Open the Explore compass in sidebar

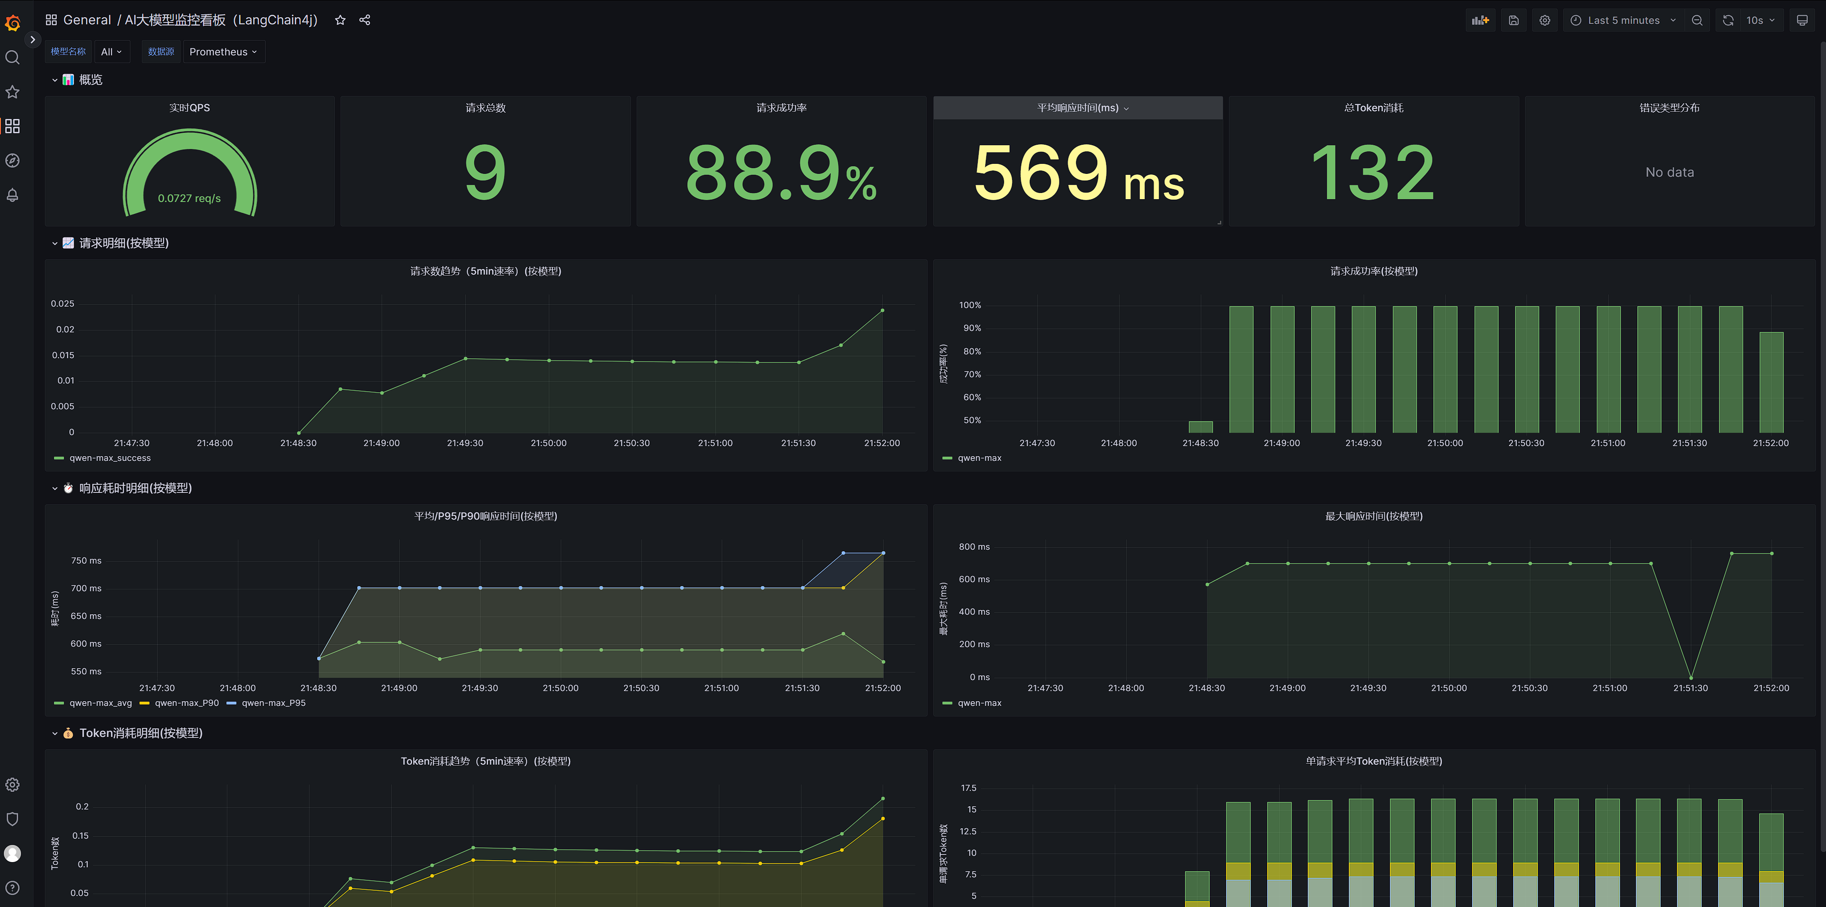click(13, 161)
